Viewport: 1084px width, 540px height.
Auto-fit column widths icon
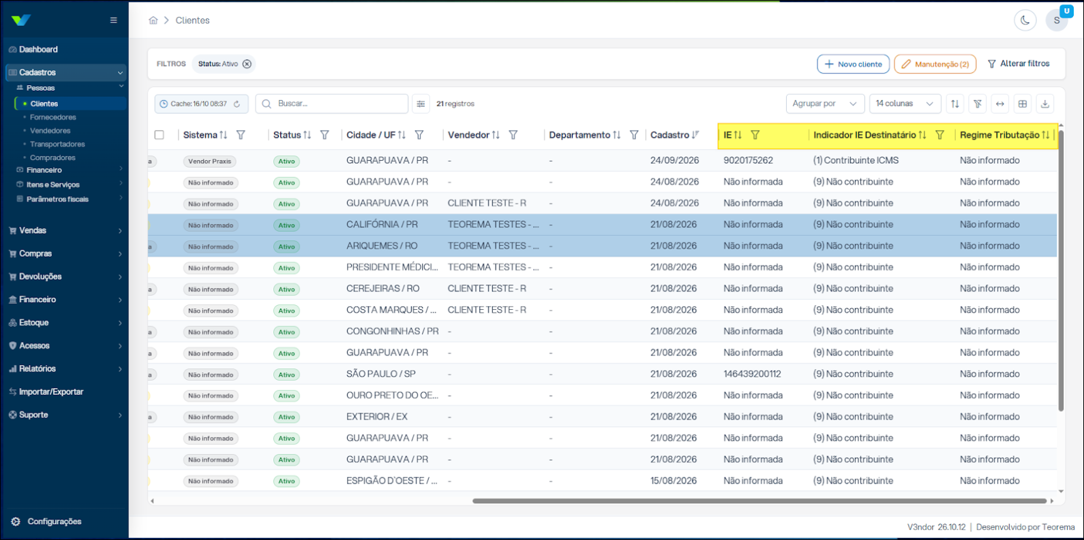1000,104
